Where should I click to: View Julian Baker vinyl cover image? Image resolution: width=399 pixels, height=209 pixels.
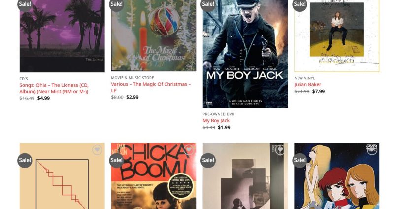[x=336, y=36]
